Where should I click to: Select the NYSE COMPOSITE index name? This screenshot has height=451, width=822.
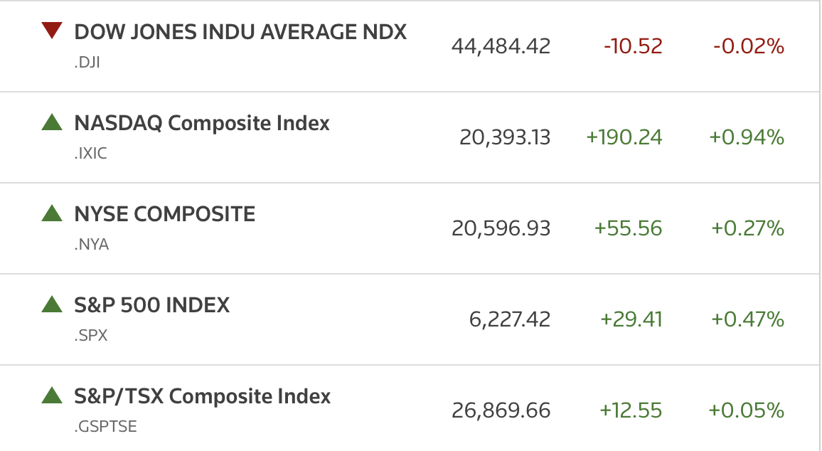(x=164, y=214)
